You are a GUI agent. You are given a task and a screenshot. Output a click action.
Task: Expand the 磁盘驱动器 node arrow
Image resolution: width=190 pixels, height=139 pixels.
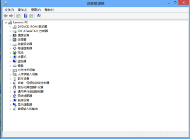[x=10, y=44]
